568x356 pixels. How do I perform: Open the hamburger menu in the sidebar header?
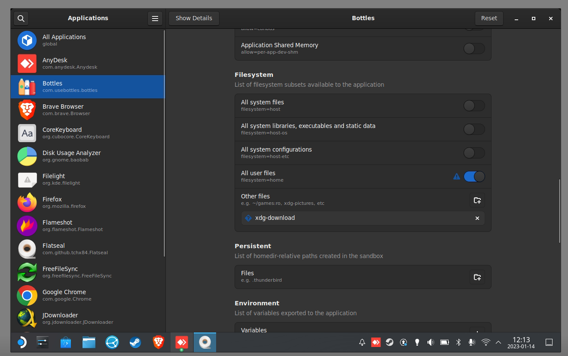(x=155, y=18)
